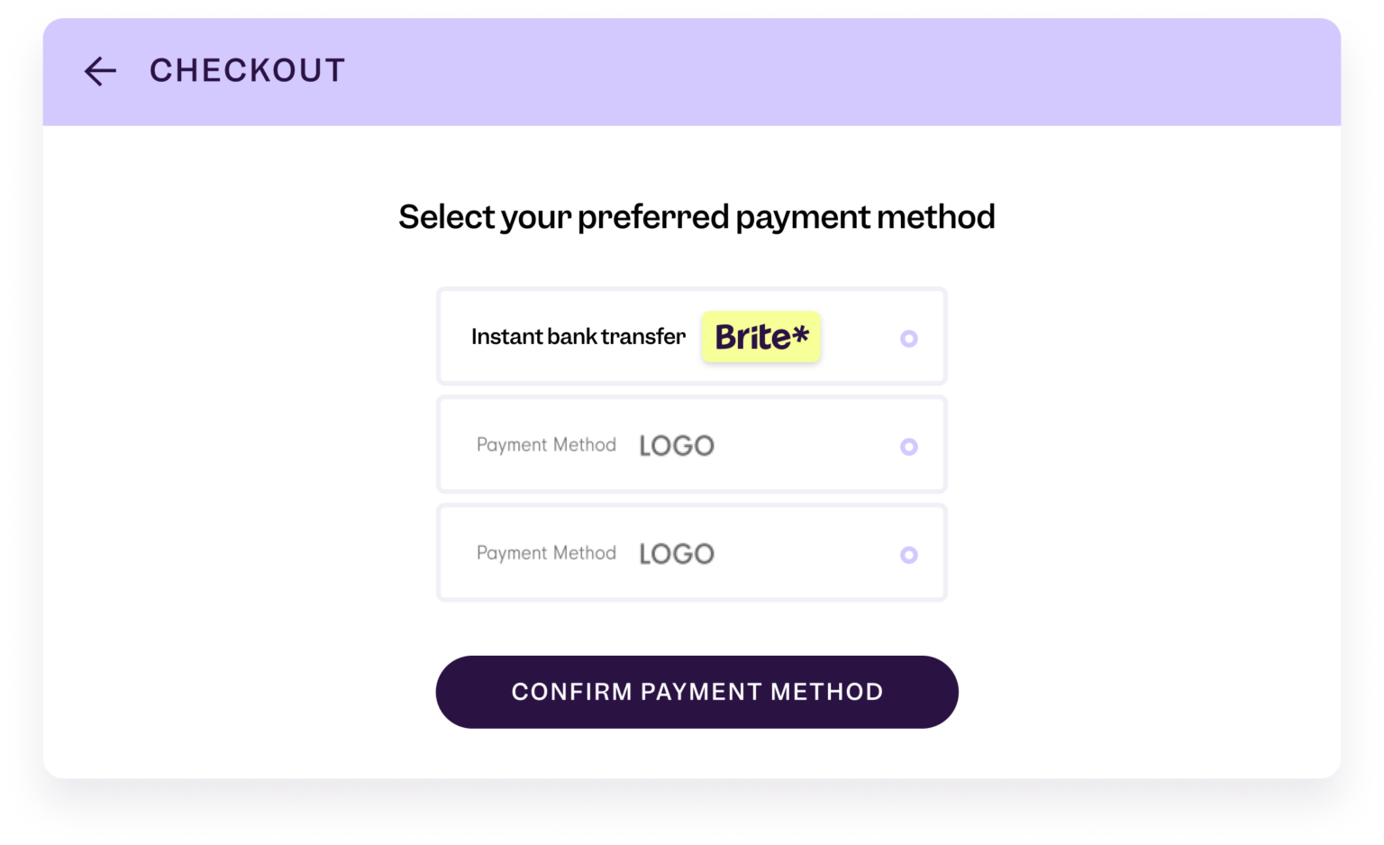The height and width of the screenshot is (845, 1384).
Task: Select the Instant bank transfer radio button
Action: 909,339
